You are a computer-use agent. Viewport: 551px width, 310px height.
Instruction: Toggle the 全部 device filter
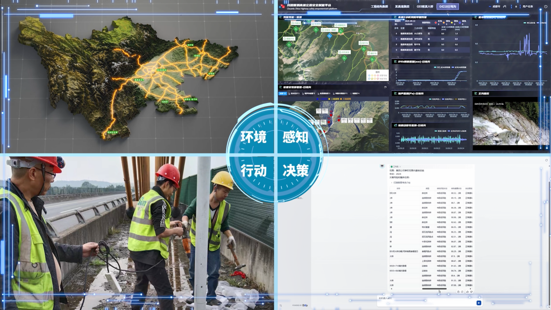click(x=283, y=93)
